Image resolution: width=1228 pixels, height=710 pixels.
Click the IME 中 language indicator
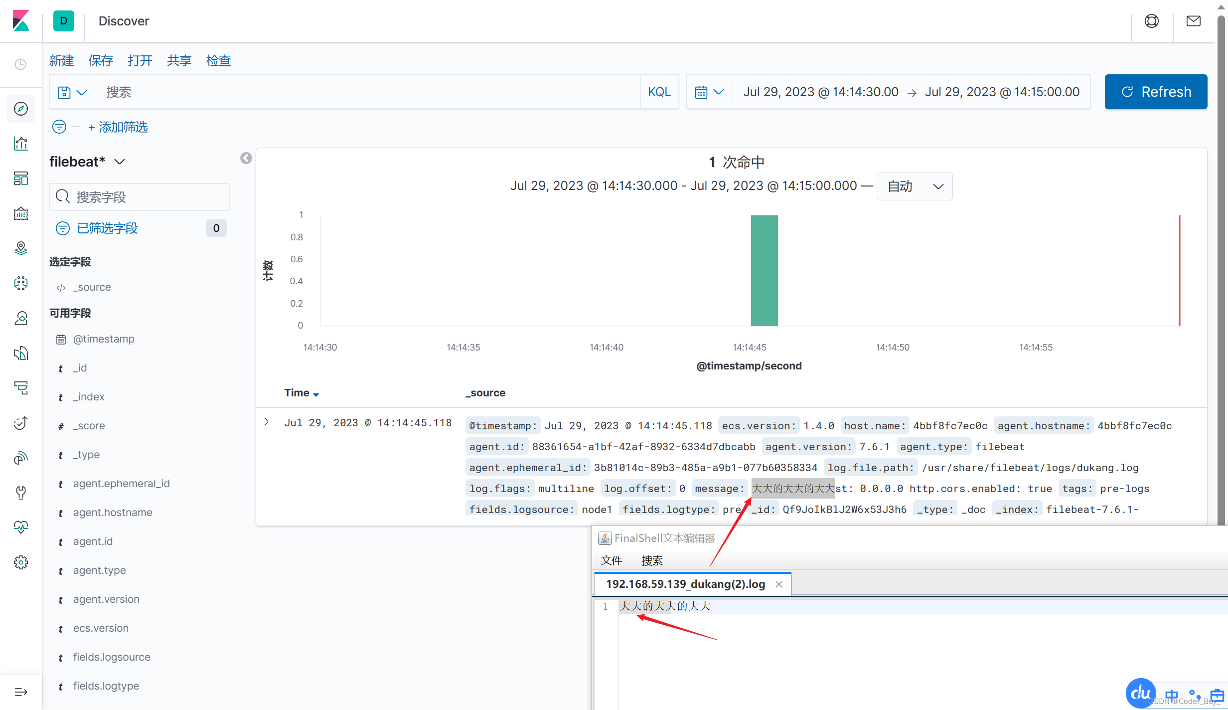(x=1172, y=695)
